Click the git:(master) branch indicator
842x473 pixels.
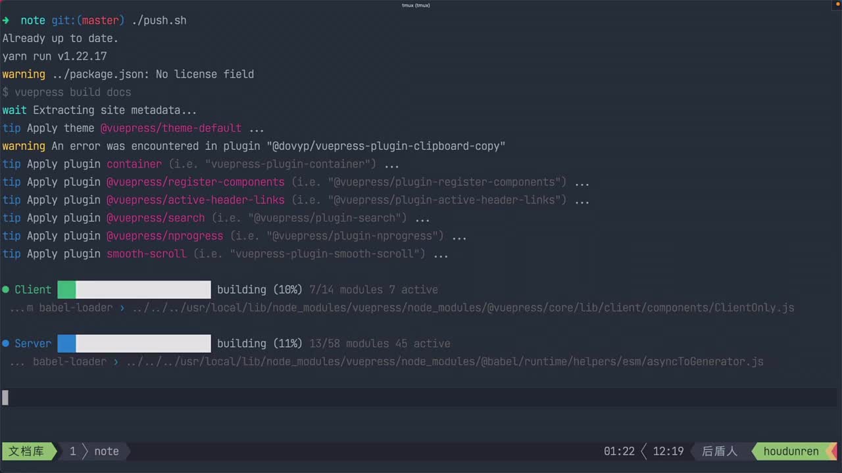tap(88, 20)
